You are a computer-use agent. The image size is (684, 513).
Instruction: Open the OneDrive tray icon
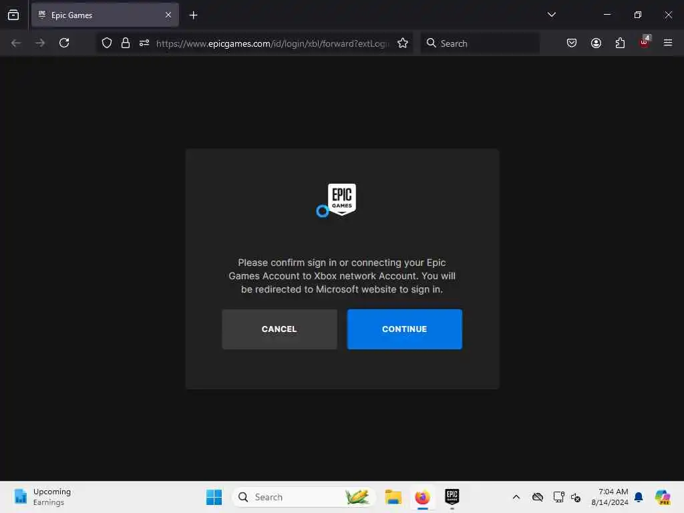coord(538,497)
